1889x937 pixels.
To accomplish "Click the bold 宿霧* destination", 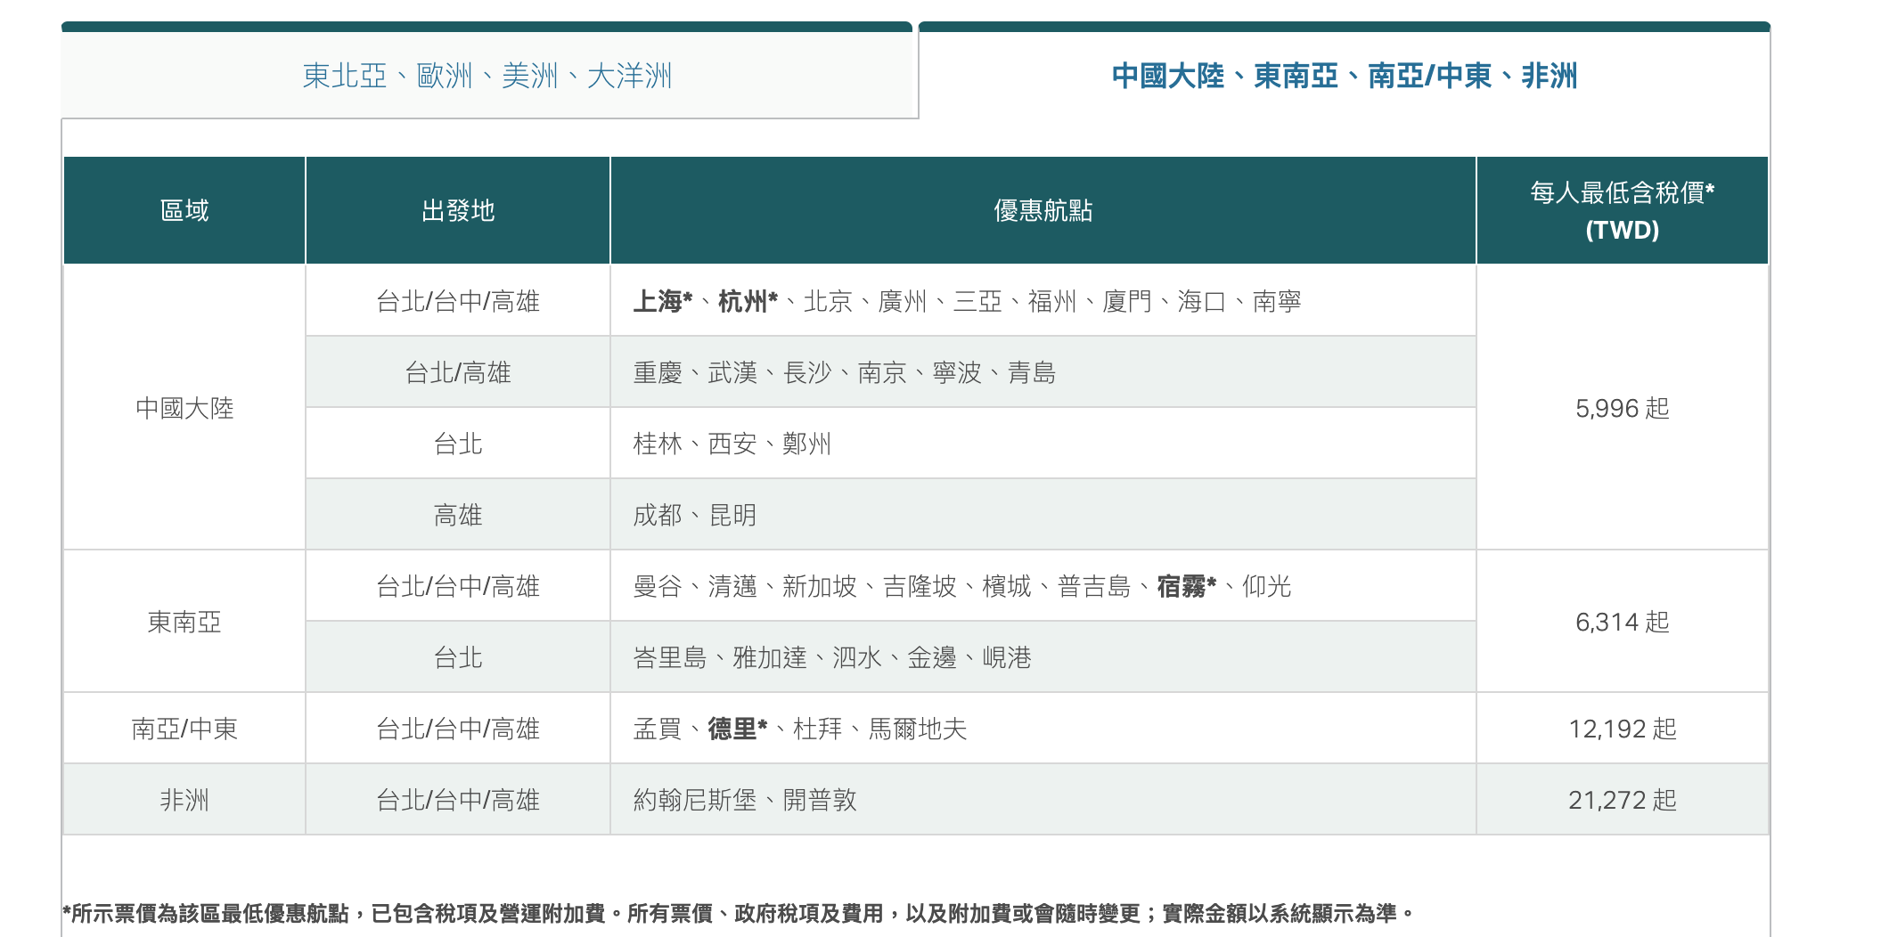I will click(1187, 586).
